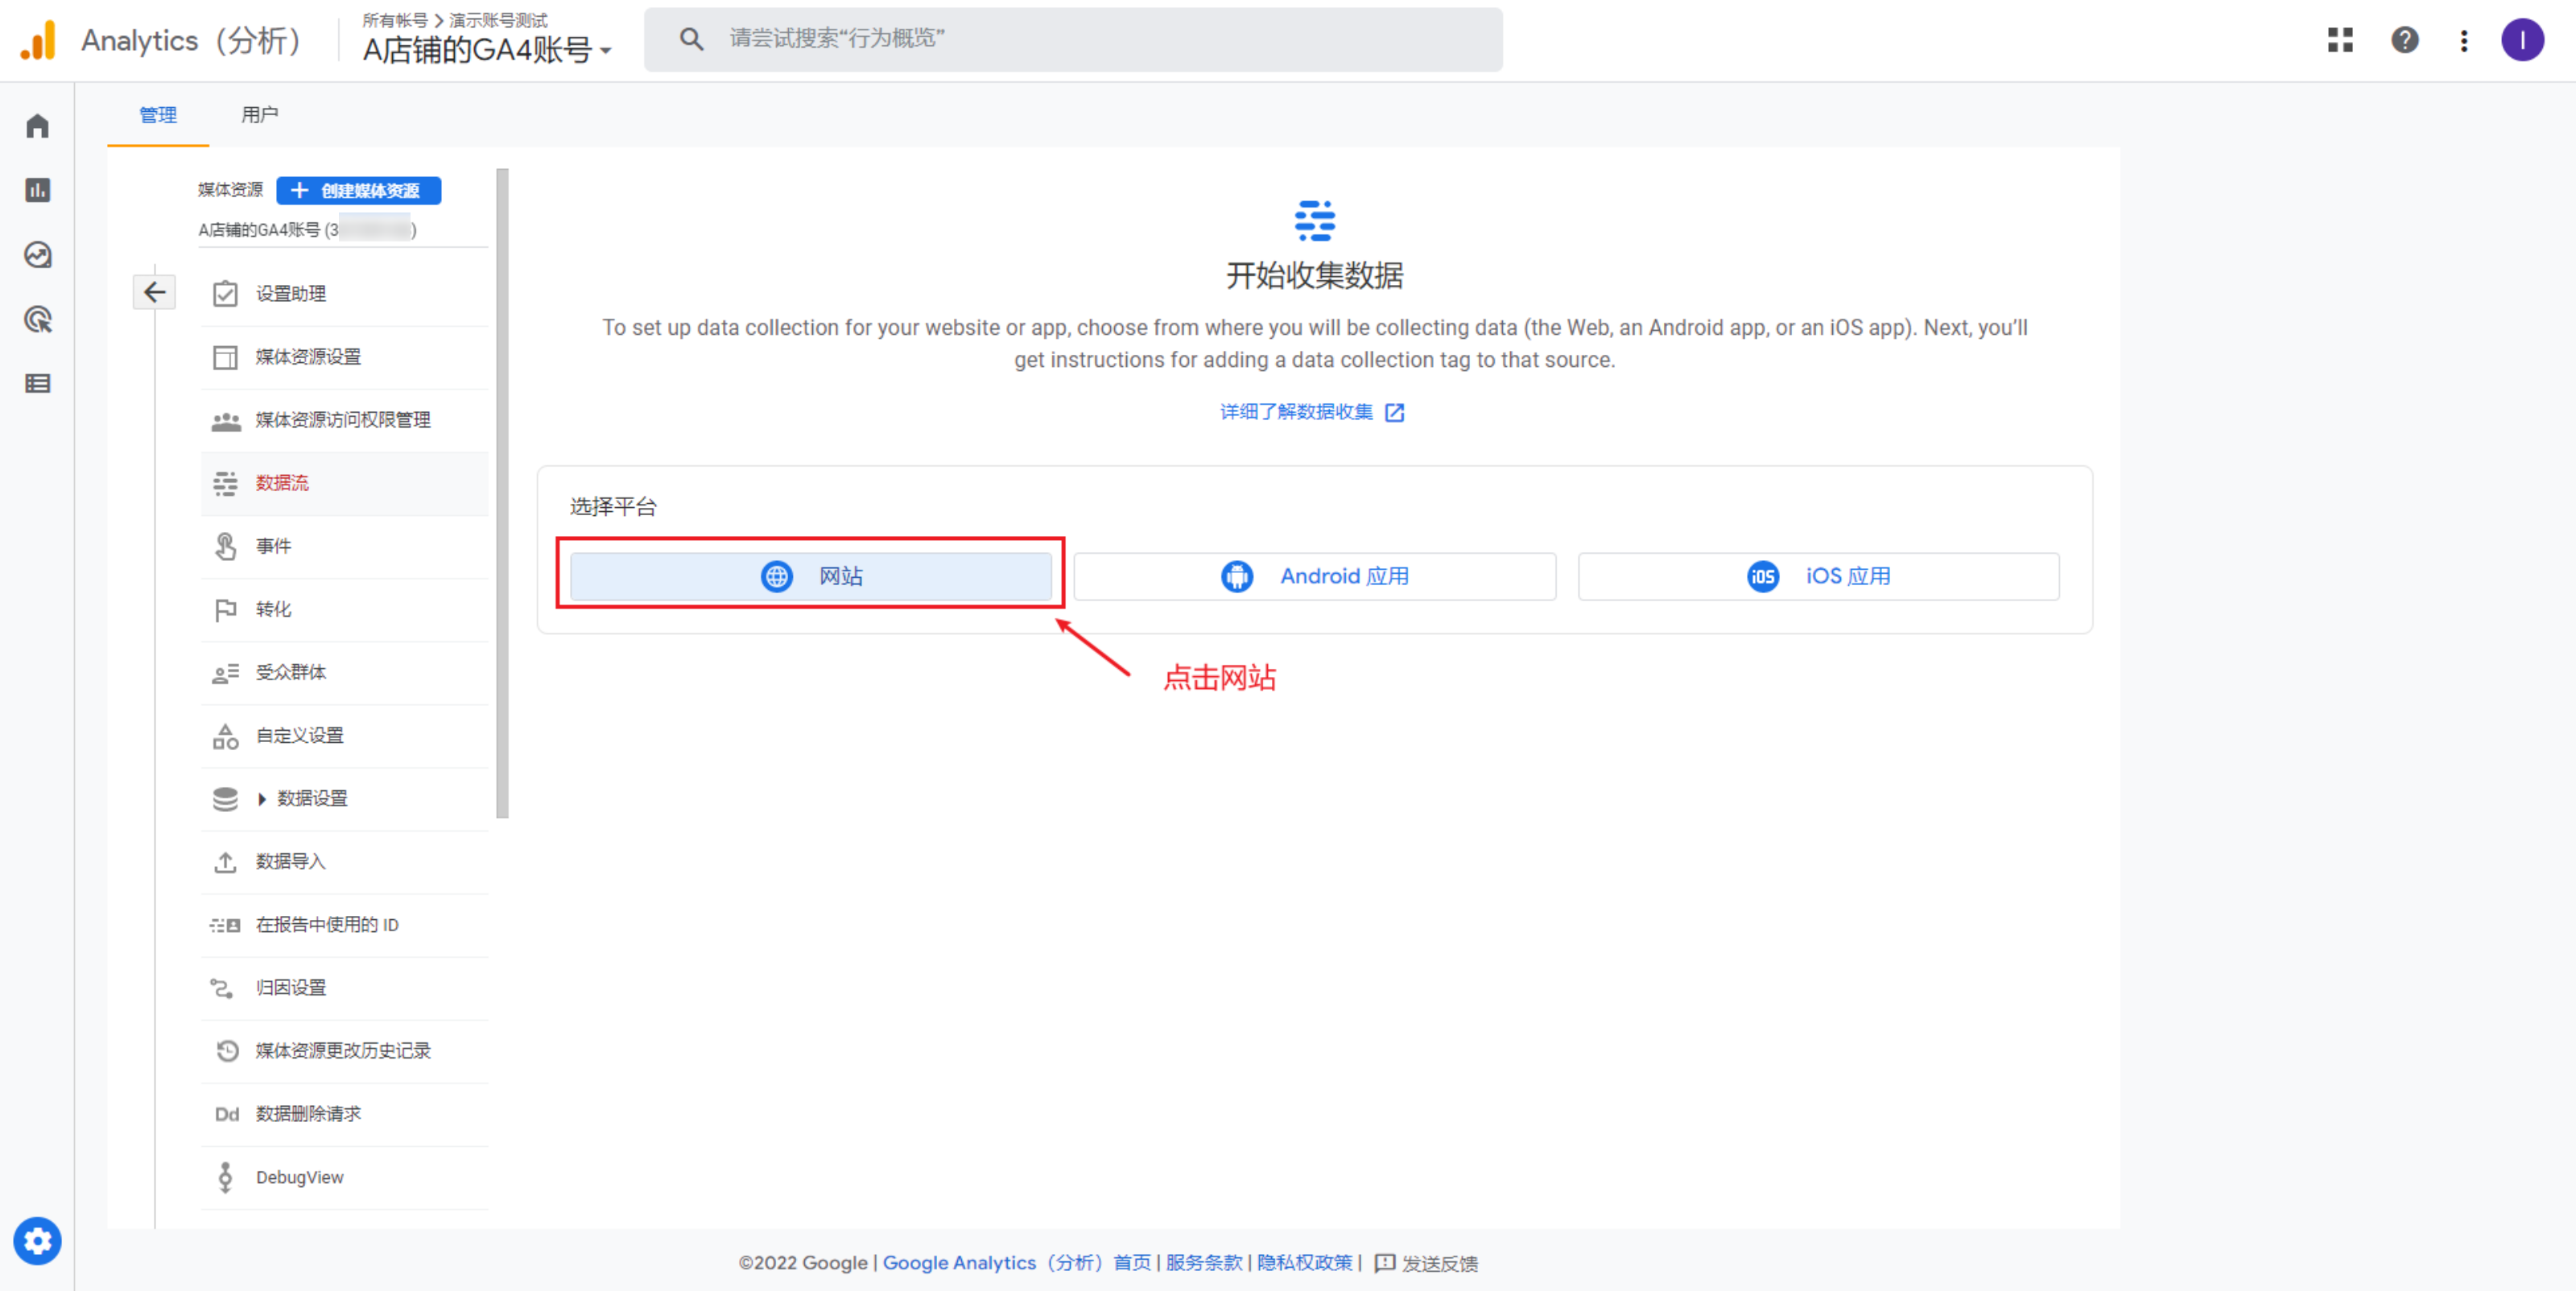The width and height of the screenshot is (2576, 1291).
Task: Open the Home icon in left sidebar
Action: tap(37, 126)
